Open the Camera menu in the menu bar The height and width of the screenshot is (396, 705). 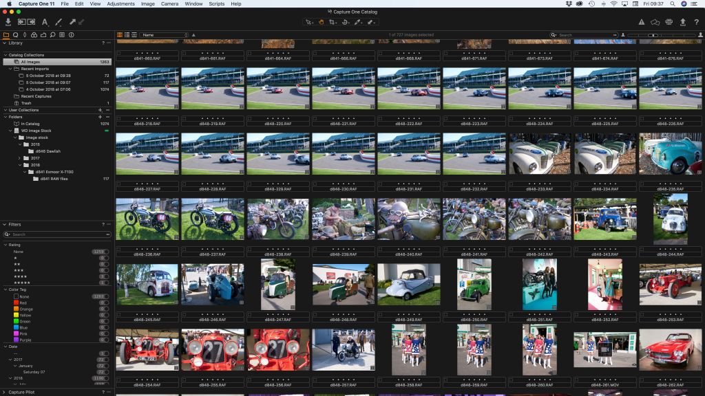click(x=169, y=3)
